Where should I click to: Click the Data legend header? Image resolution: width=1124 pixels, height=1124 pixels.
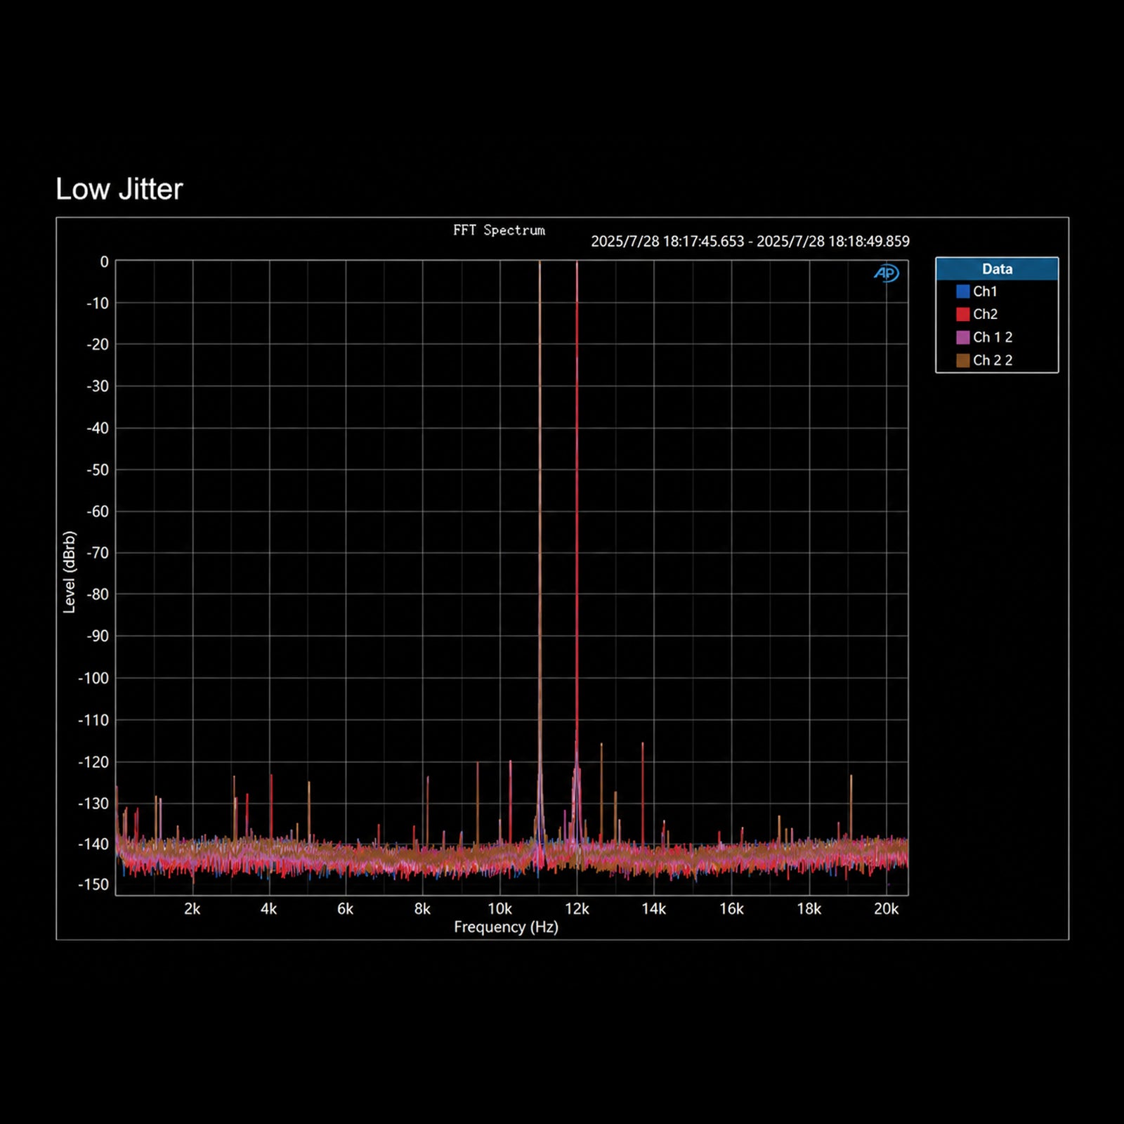click(997, 269)
